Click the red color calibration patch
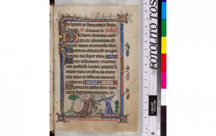The height and width of the screenshot is (136, 216). point(164,62)
